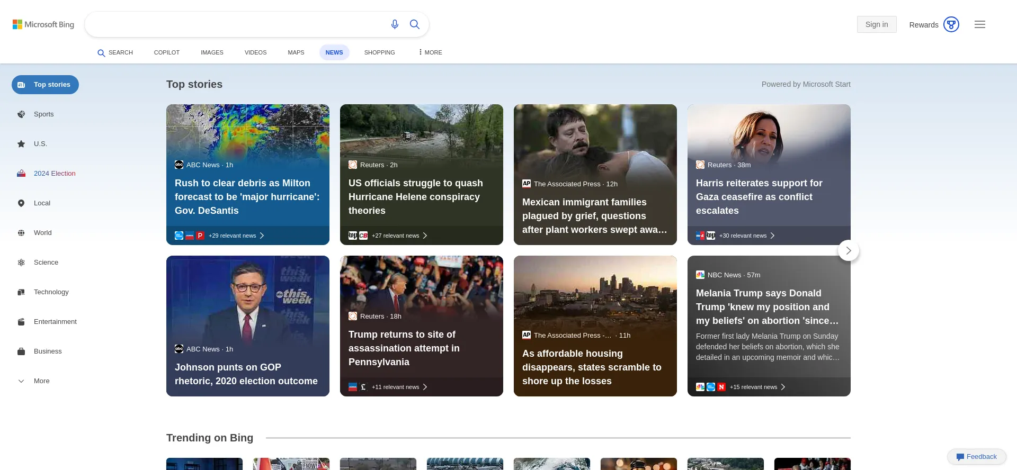Click the Top stories newspaper icon
Image resolution: width=1017 pixels, height=470 pixels.
pos(21,85)
